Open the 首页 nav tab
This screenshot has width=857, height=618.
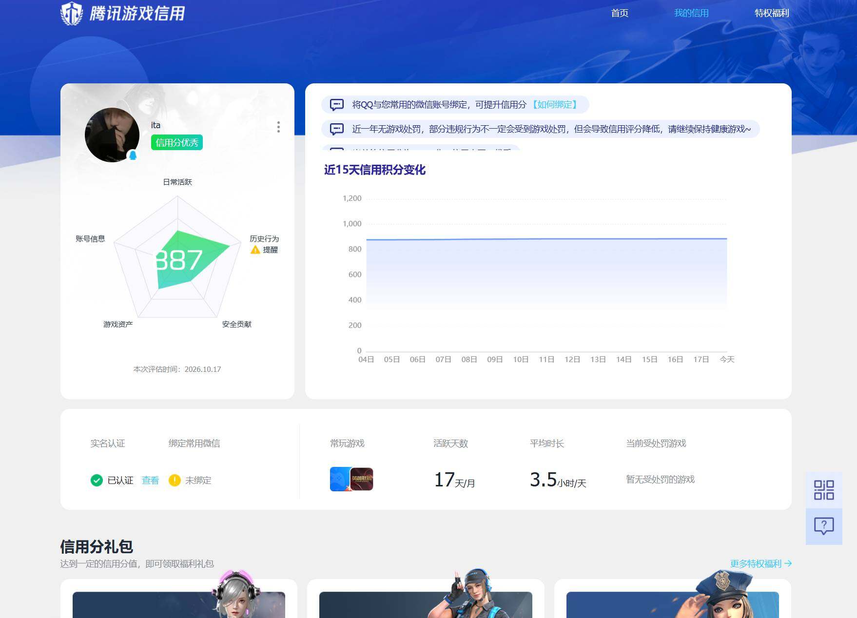pos(620,13)
